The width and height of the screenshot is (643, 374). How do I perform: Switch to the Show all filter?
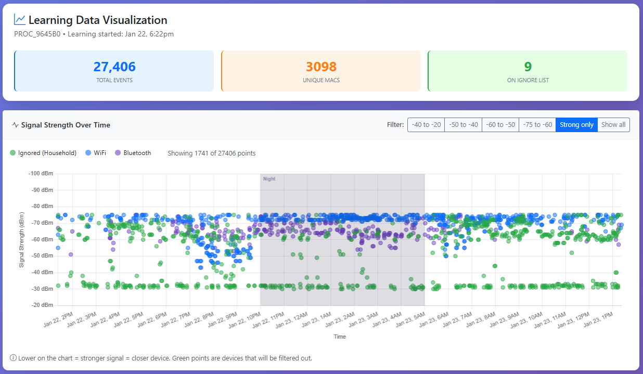(613, 124)
